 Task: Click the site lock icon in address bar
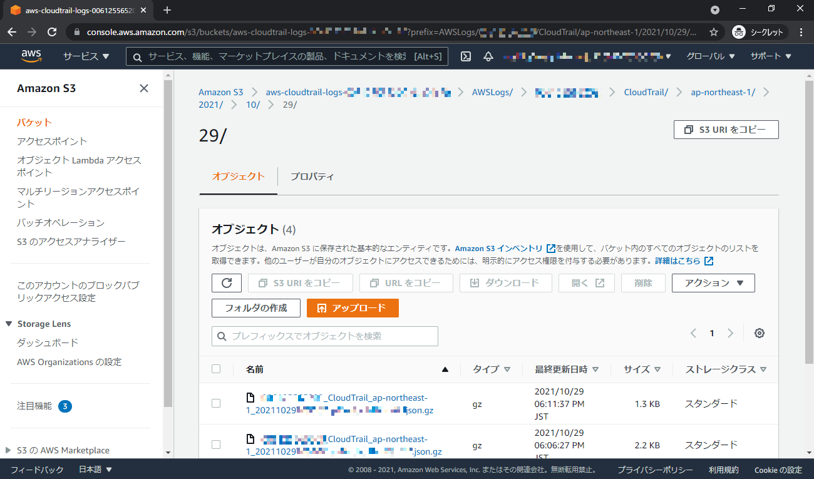click(x=77, y=32)
